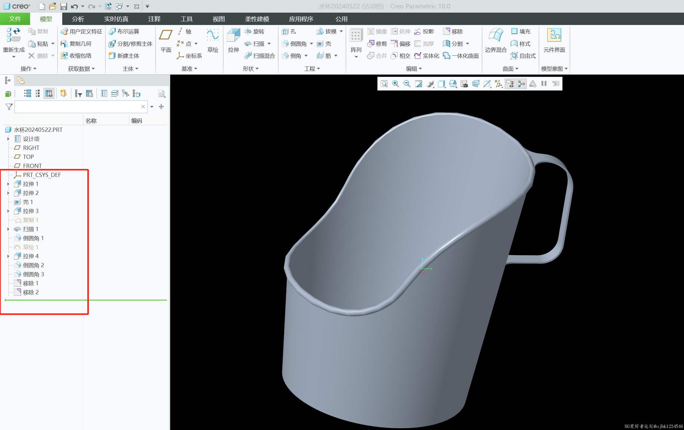Image resolution: width=684 pixels, height=430 pixels.
Task: Click the Shell (壳) tool in ribbon
Action: point(324,44)
